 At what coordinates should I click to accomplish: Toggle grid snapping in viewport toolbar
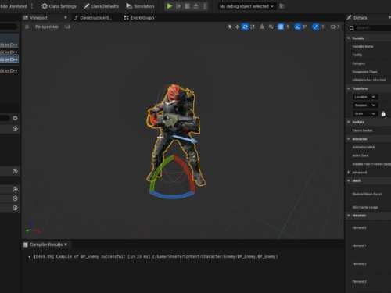(x=281, y=27)
